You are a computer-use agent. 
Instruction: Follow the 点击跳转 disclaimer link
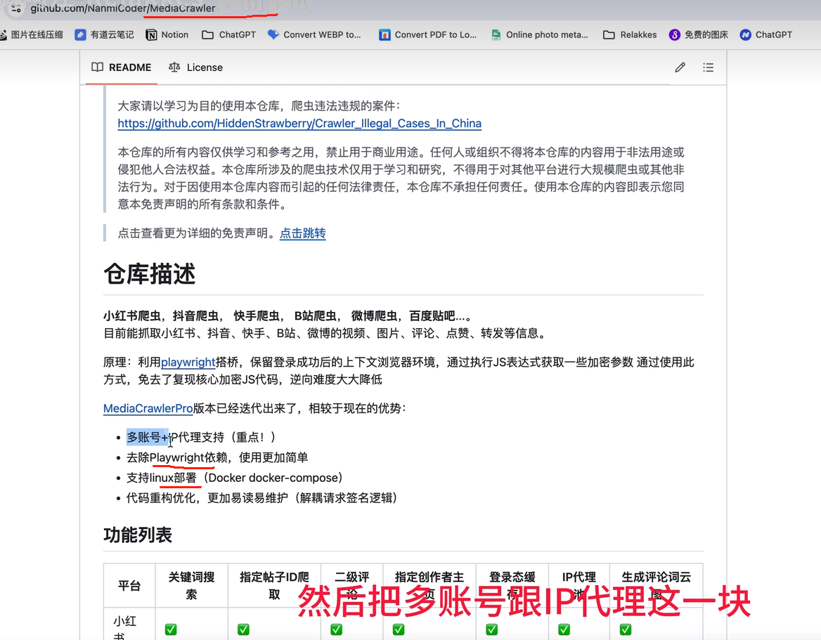pyautogui.click(x=303, y=233)
